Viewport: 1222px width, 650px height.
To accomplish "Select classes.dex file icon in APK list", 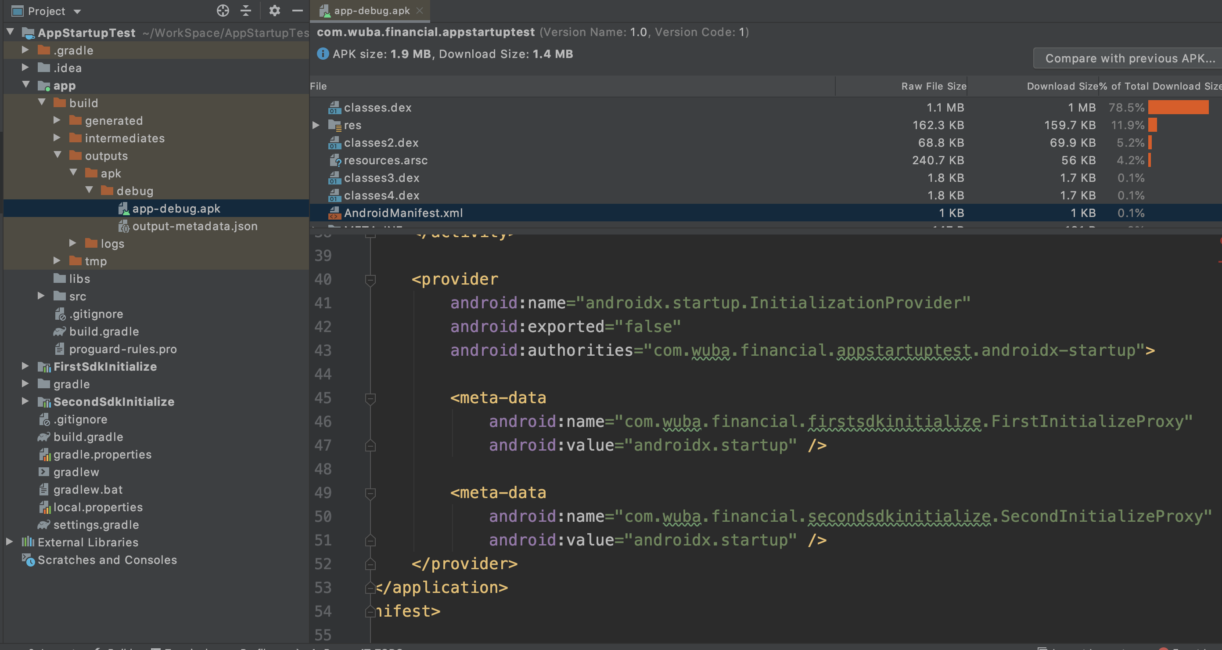I will pyautogui.click(x=334, y=108).
